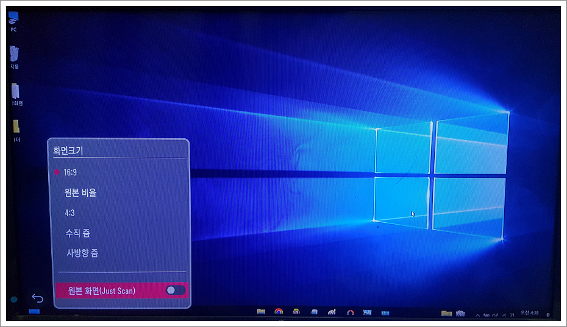This screenshot has width=567, height=327.
Task: Expand hidden system tray icons chevron
Action: pos(478,315)
